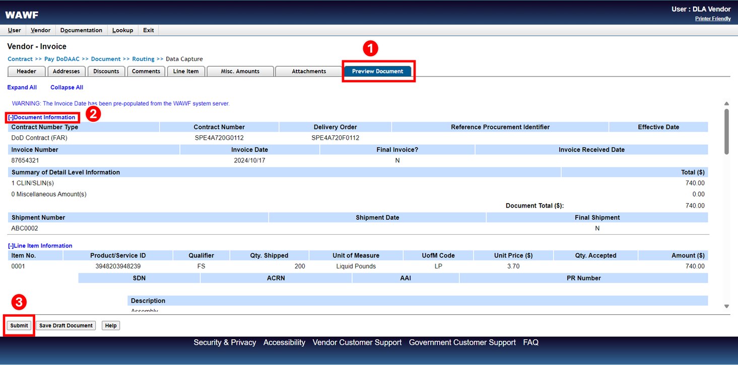Switch to the Addresses tab
The width and height of the screenshot is (738, 365).
[x=66, y=71]
